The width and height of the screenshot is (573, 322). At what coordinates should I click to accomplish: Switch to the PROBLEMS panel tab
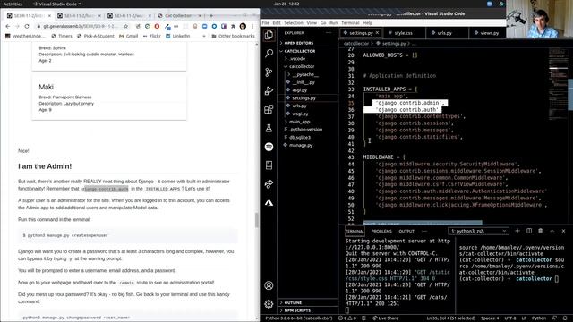coord(381,231)
